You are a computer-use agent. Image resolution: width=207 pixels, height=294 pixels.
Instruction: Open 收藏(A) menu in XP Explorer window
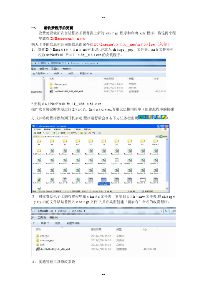pos(67,129)
